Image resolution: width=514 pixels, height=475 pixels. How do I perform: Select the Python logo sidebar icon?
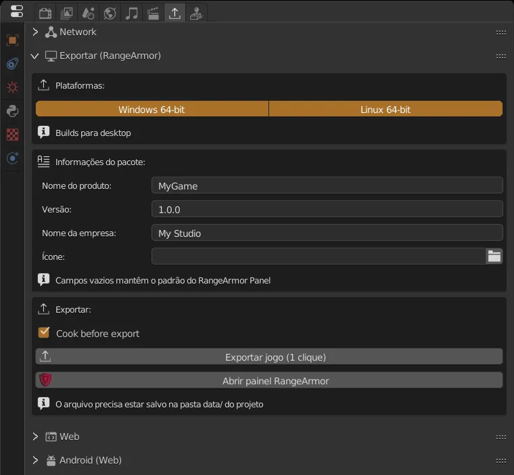[x=12, y=111]
